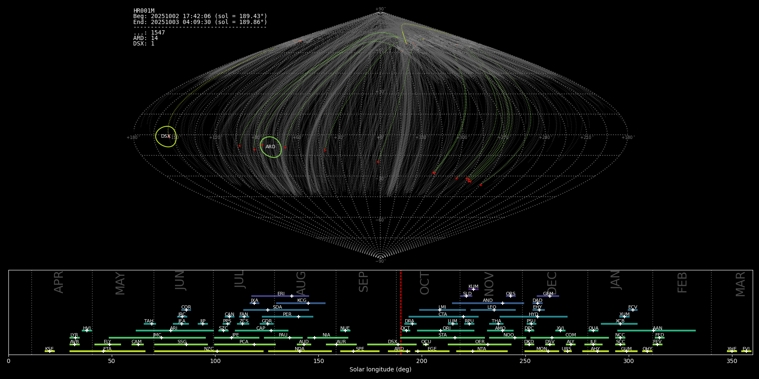
Task: Click the SPE shower label
Action: (360, 349)
